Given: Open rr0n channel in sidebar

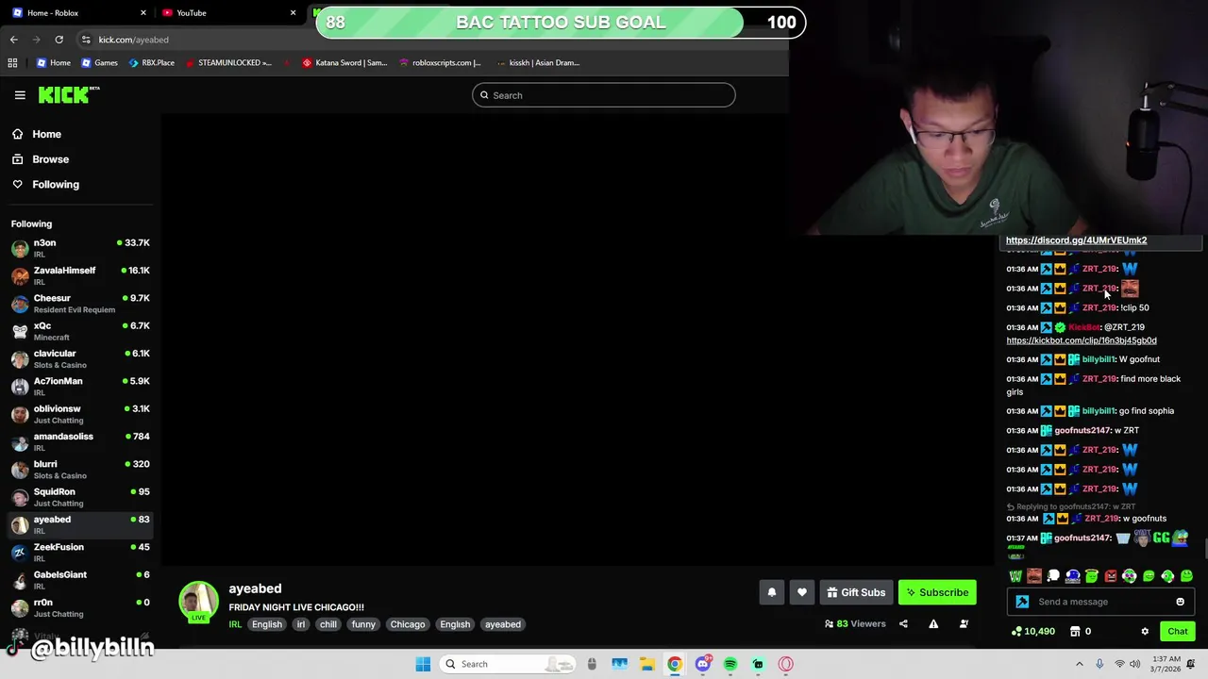Looking at the screenshot, I should pyautogui.click(x=80, y=607).
